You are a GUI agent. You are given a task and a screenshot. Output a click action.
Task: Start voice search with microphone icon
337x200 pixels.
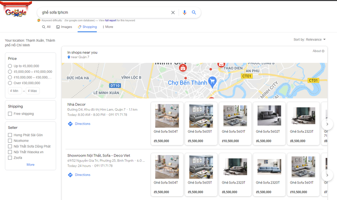click(185, 13)
